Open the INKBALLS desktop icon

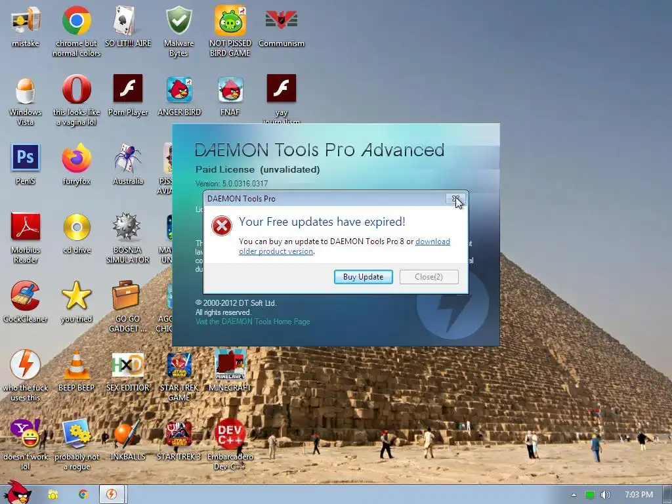[127, 434]
